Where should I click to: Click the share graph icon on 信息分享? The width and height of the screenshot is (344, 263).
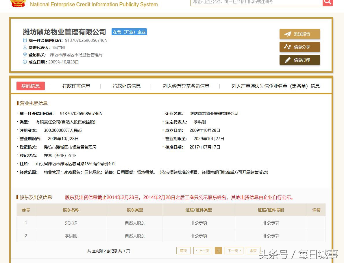(288, 47)
